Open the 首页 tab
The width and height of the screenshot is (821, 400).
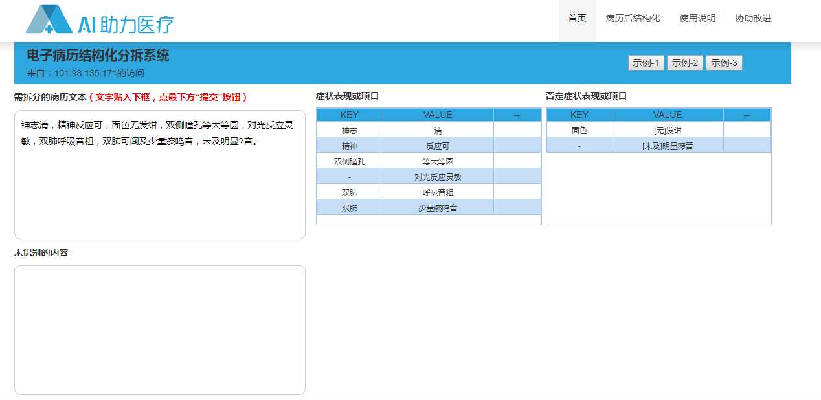577,18
